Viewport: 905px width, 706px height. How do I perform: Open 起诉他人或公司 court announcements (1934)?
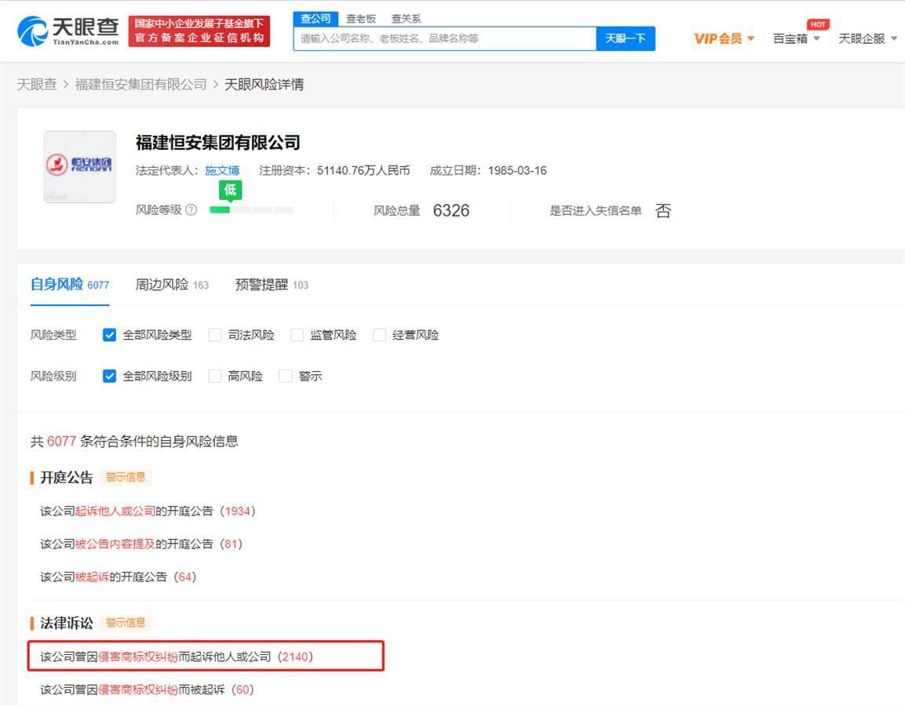coord(148,511)
